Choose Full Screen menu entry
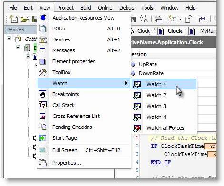The width and height of the screenshot is (224, 186). click(x=84, y=150)
